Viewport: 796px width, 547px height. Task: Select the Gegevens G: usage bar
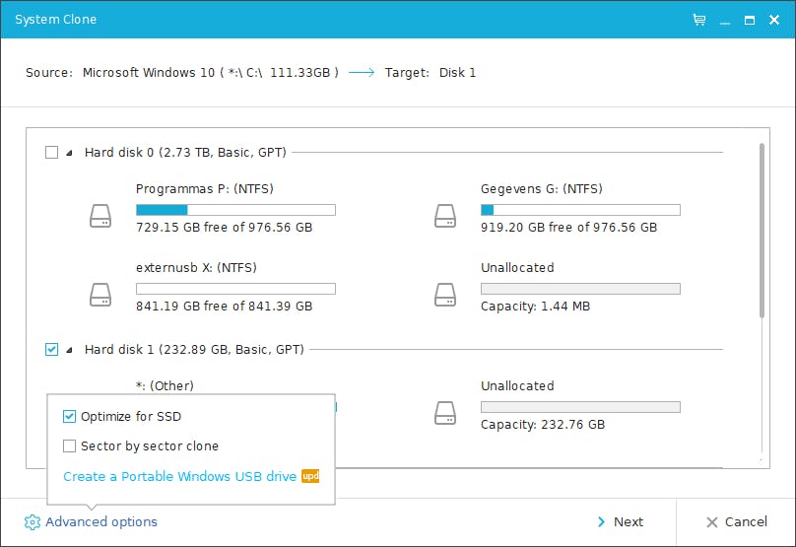[x=580, y=210]
